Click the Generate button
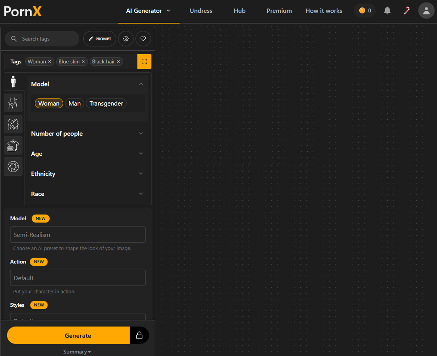Image resolution: width=437 pixels, height=356 pixels. pyautogui.click(x=68, y=335)
